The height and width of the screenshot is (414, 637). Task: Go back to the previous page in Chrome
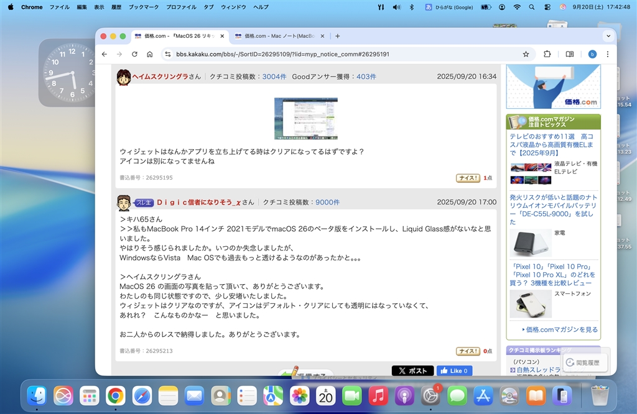point(105,54)
